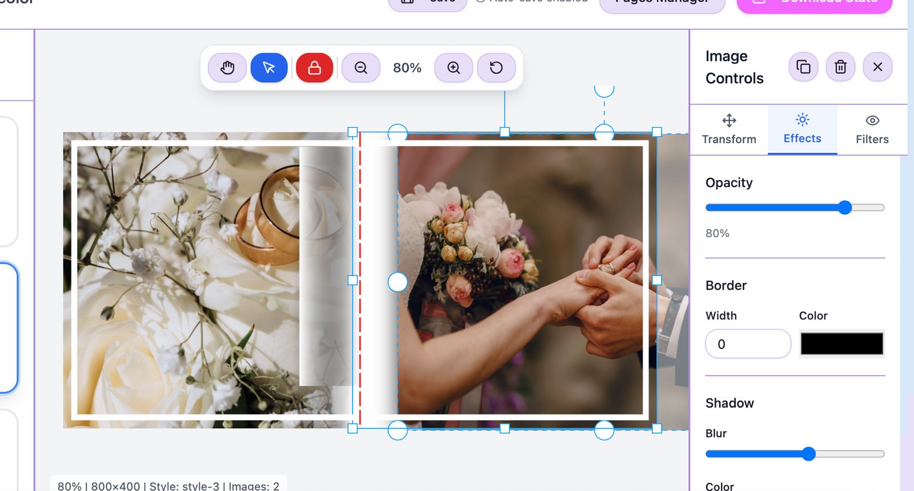This screenshot has width=914, height=491.
Task: Click the Border Width input field
Action: click(x=748, y=344)
